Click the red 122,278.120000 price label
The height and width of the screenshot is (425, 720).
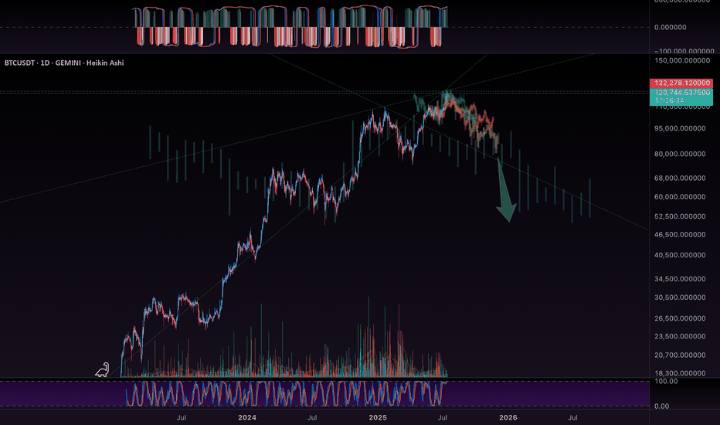pos(681,83)
